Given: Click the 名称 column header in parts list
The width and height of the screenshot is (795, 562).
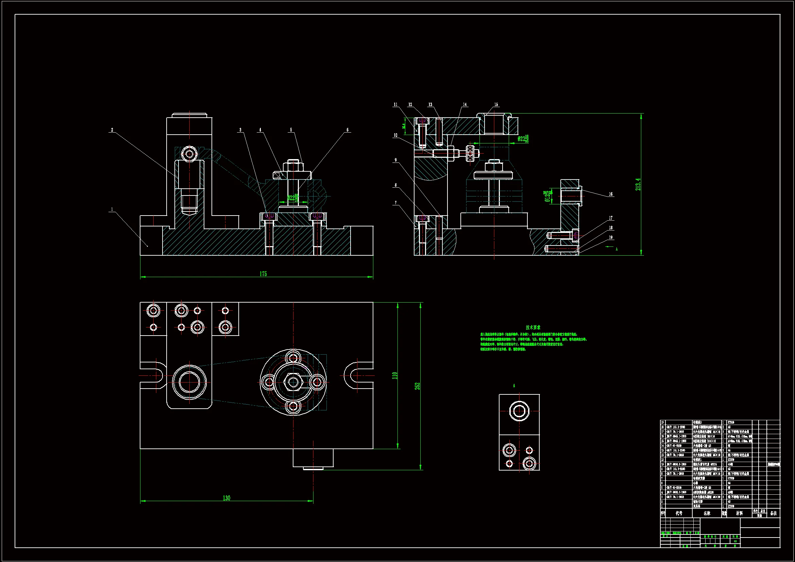Looking at the screenshot, I should [707, 513].
